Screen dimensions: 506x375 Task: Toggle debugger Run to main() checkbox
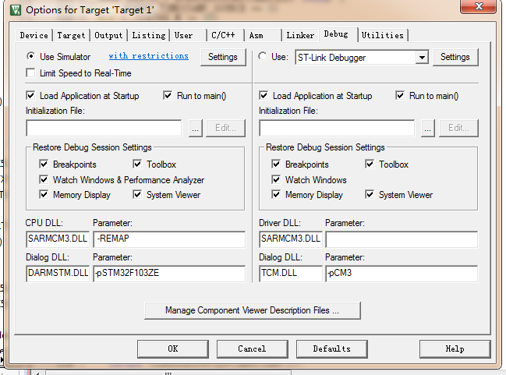tap(400, 96)
